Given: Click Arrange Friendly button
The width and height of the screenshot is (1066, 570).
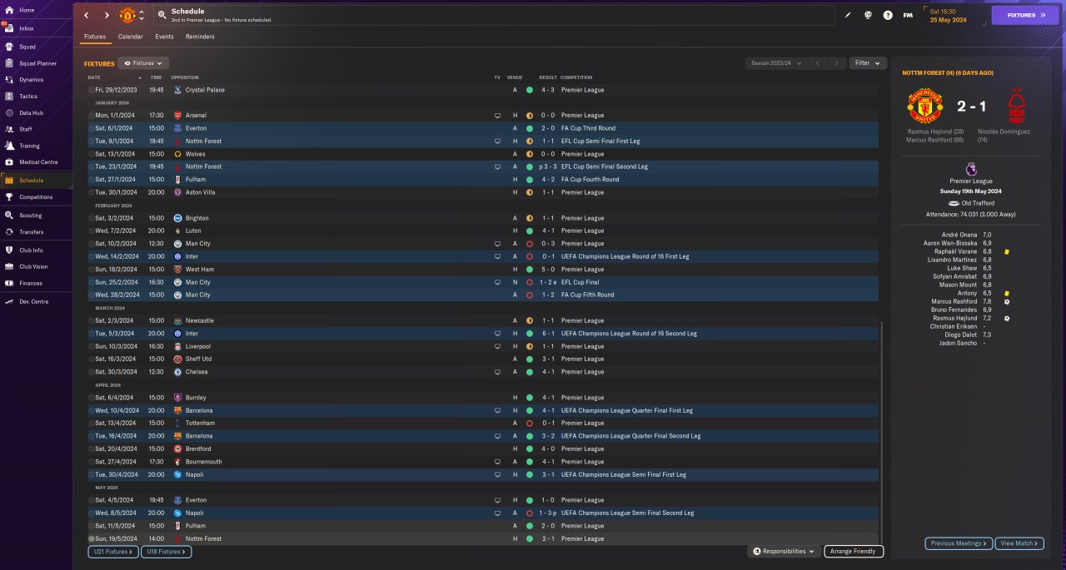Looking at the screenshot, I should (854, 551).
